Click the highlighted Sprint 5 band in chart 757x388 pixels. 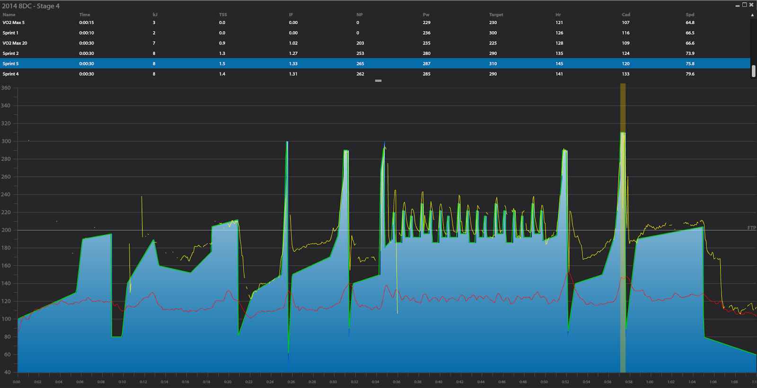623,227
